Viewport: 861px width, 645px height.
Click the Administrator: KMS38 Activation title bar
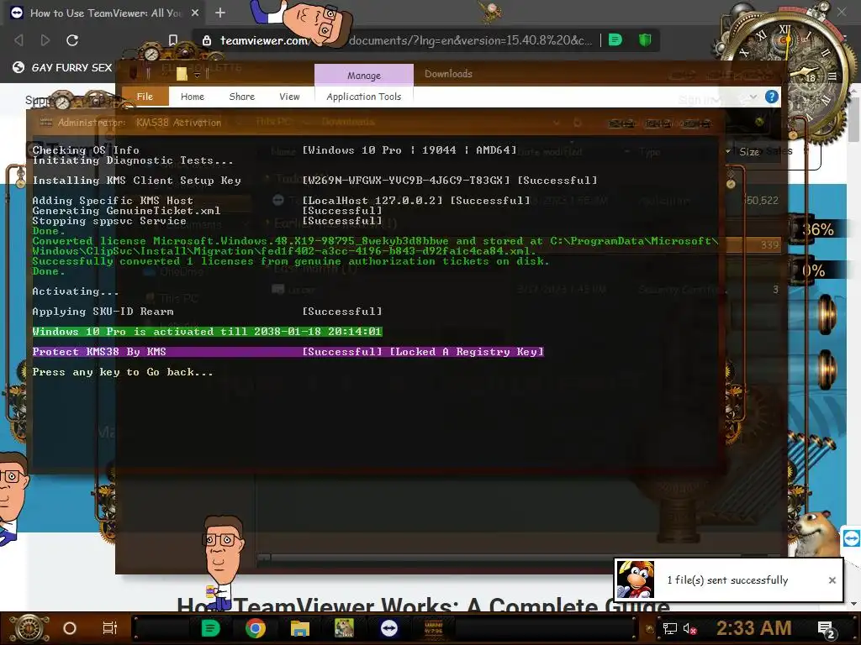click(x=376, y=122)
